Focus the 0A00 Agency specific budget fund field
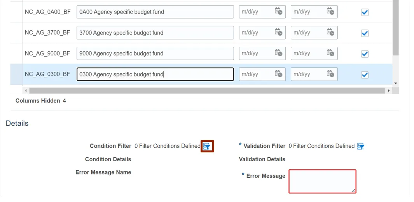The width and height of the screenshot is (414, 202). [x=155, y=12]
